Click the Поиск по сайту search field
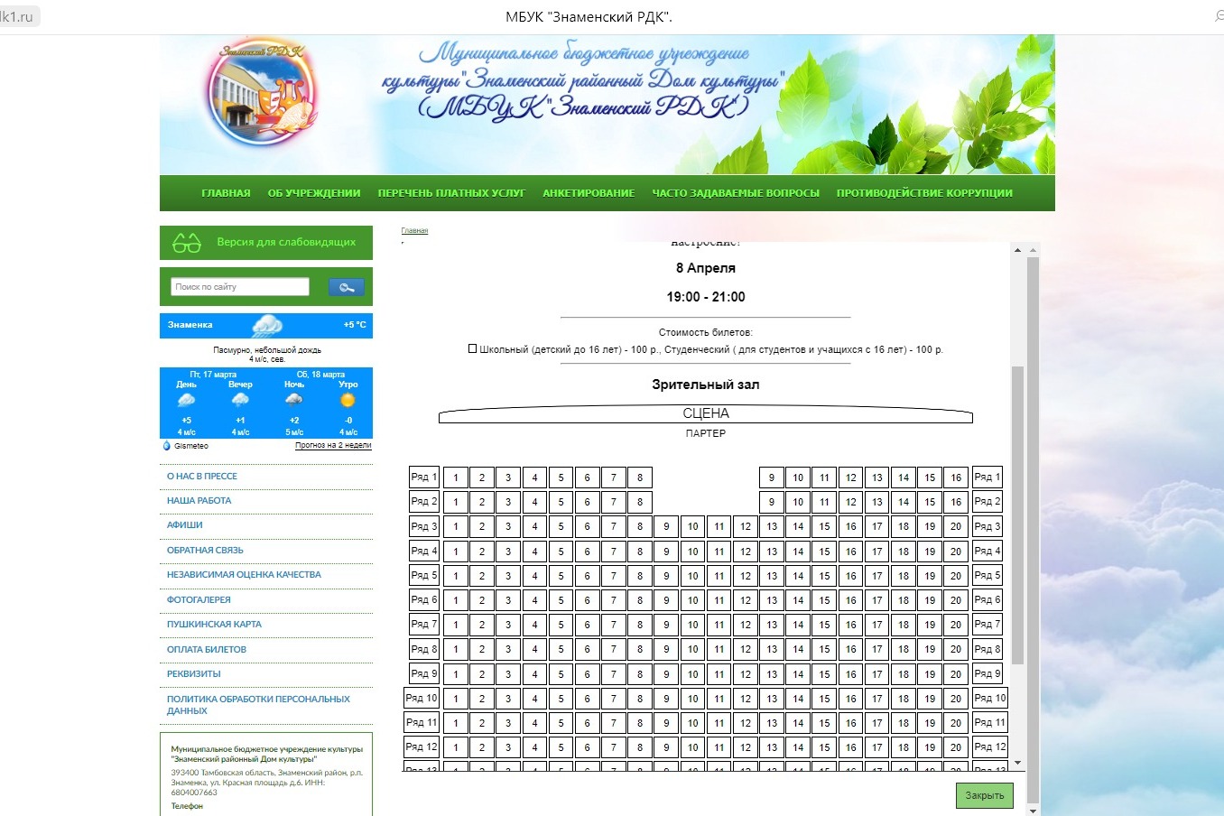The height and width of the screenshot is (816, 1224). tap(239, 287)
